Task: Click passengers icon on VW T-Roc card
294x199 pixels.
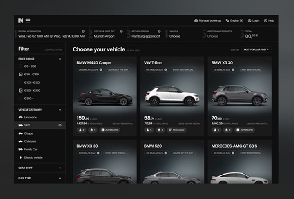Action: 148,130
